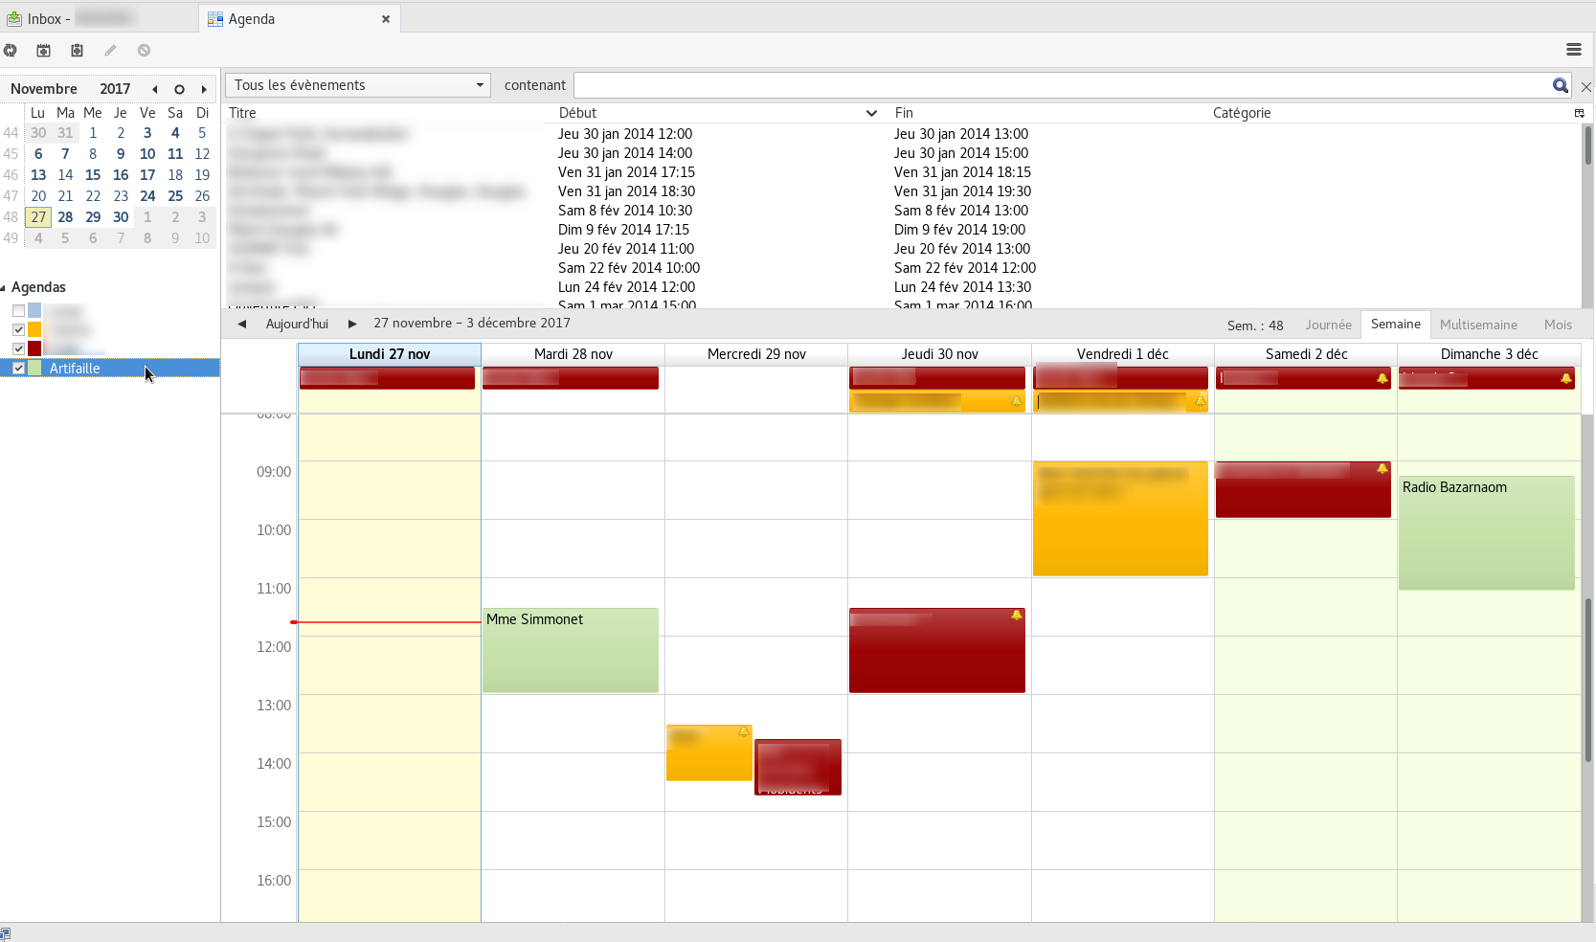Go to previous month in mini calendar
1596x942 pixels.
click(154, 89)
